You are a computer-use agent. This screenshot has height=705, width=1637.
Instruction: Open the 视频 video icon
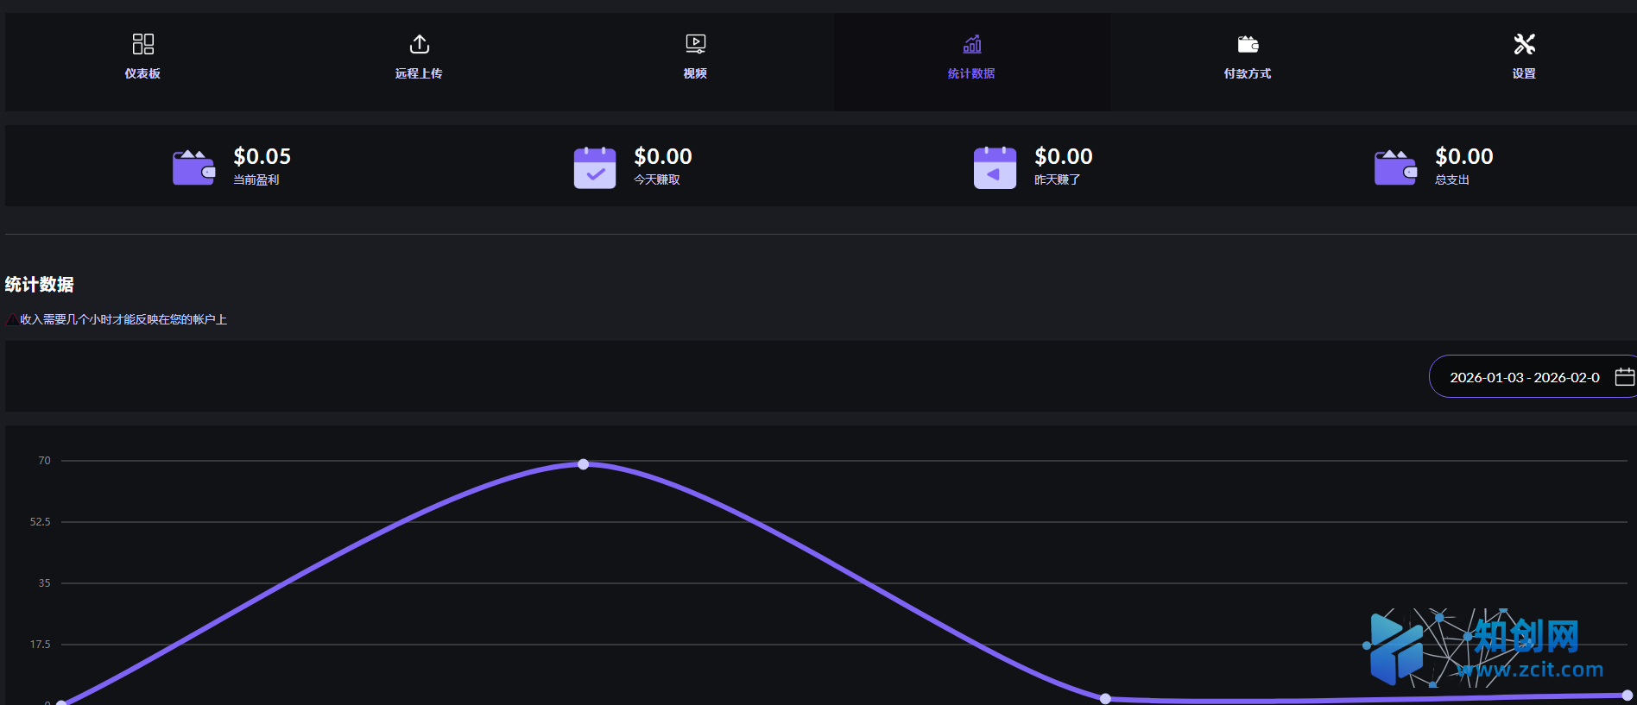(x=695, y=44)
